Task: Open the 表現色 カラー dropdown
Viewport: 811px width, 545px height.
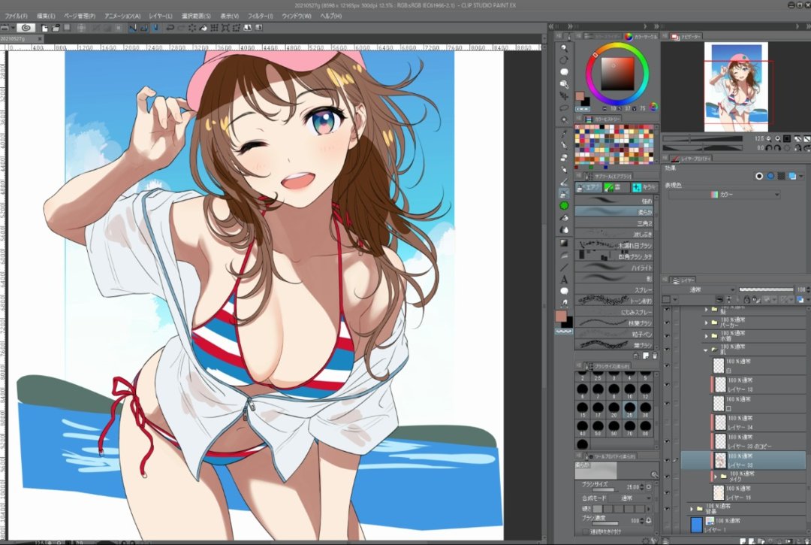Action: pyautogui.click(x=724, y=195)
